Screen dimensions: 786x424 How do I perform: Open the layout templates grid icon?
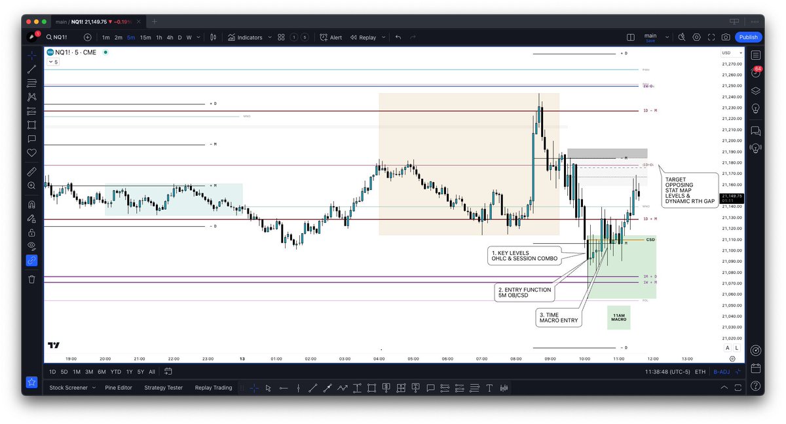[x=281, y=37]
